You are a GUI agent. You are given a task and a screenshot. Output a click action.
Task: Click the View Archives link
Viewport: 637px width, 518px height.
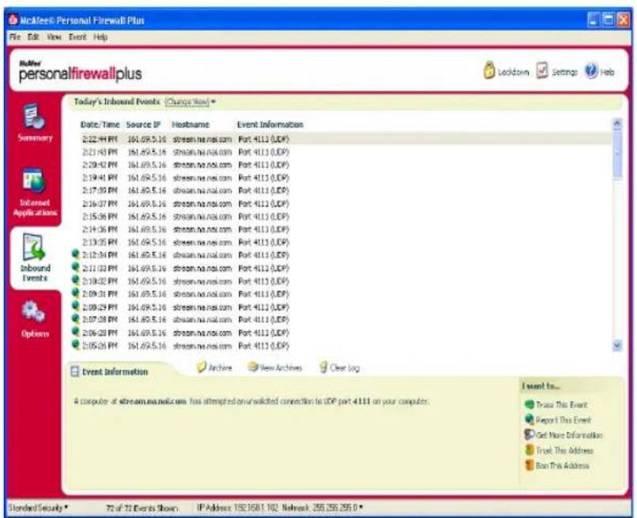coord(281,368)
